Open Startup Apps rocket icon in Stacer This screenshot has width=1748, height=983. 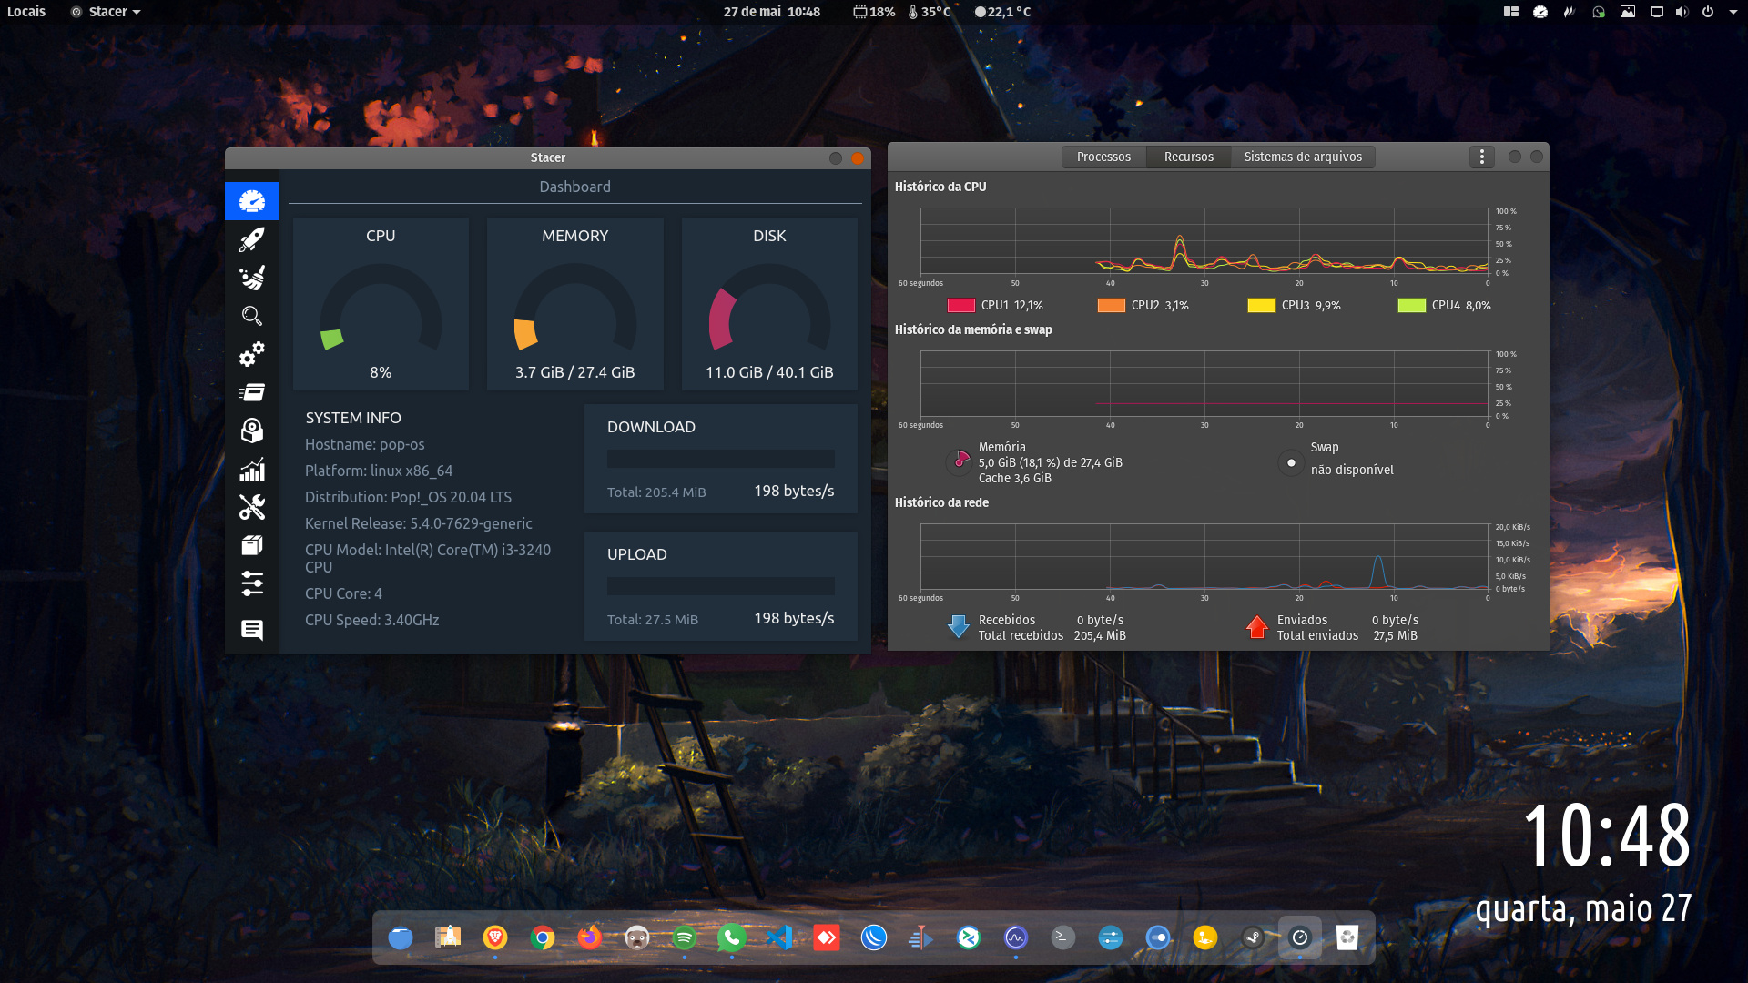click(252, 239)
